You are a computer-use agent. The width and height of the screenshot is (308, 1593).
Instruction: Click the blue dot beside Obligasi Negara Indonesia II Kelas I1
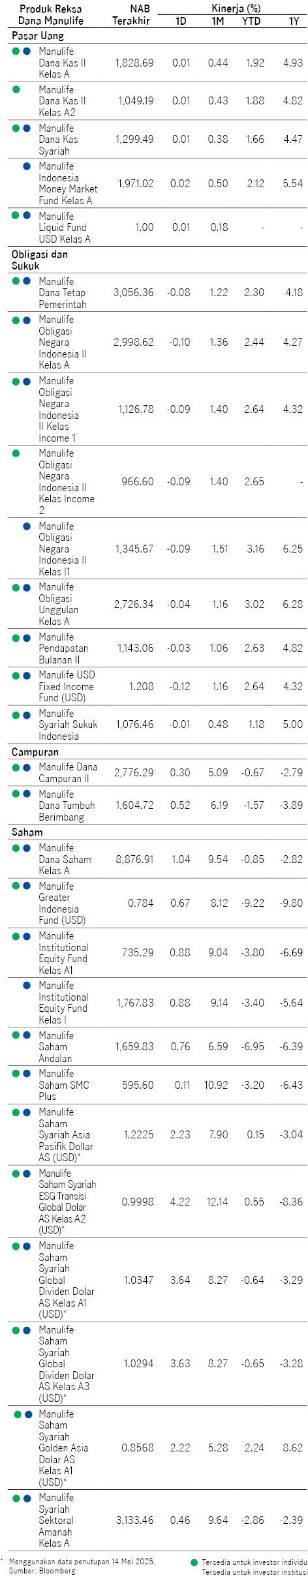pyautogui.click(x=27, y=526)
